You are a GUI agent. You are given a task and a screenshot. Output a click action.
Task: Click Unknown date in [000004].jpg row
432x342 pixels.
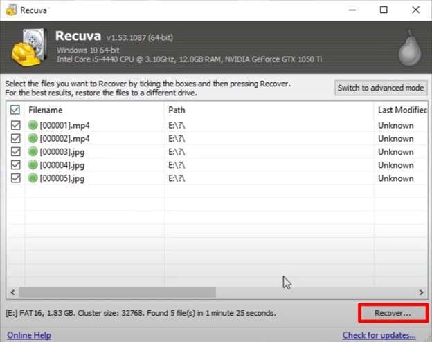tap(396, 165)
